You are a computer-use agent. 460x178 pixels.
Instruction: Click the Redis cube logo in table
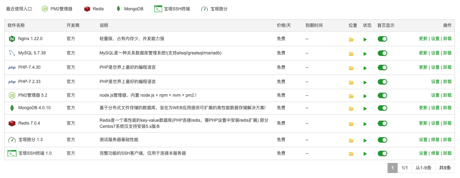(12, 123)
